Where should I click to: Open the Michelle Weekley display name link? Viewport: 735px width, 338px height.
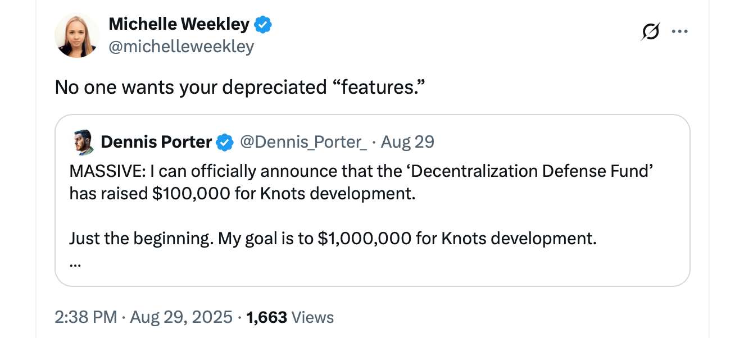pyautogui.click(x=179, y=24)
